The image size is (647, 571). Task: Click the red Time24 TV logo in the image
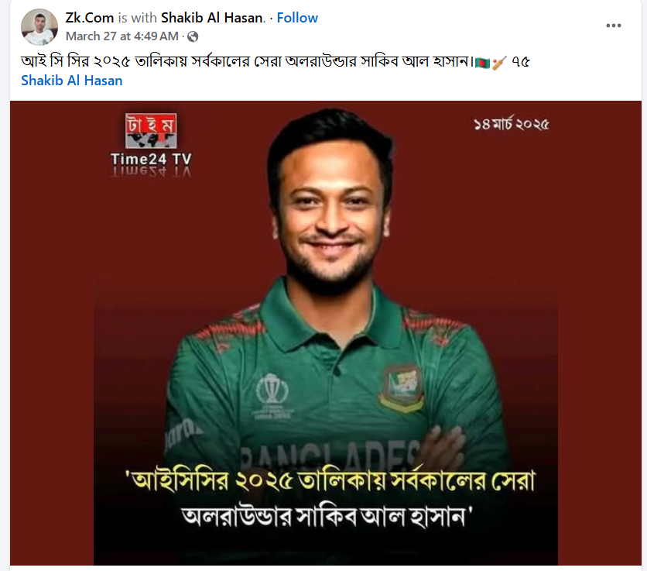coord(151,131)
